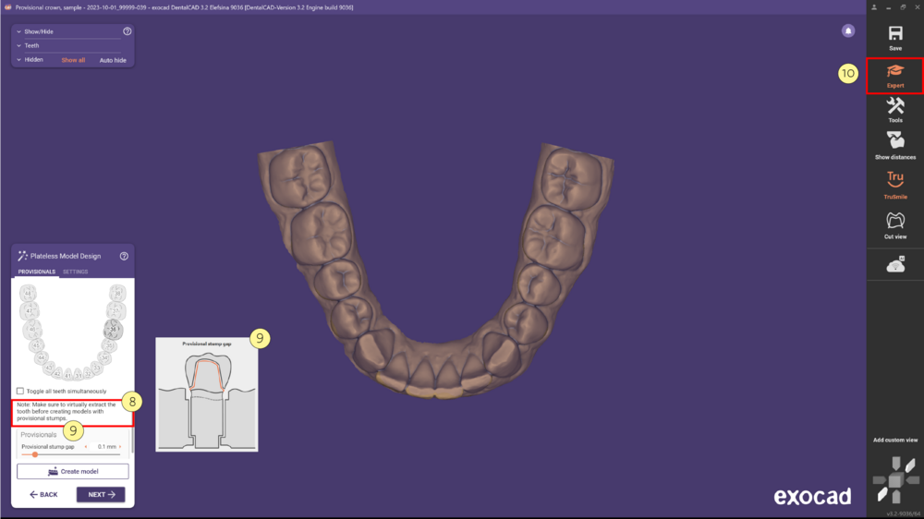
Task: Open the Cut view tool
Action: tap(895, 225)
